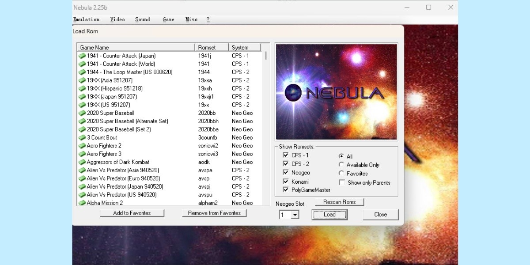Click the ROM icon beside 1944 - The Loop Master
This screenshot has height=265, width=530.
tap(82, 72)
